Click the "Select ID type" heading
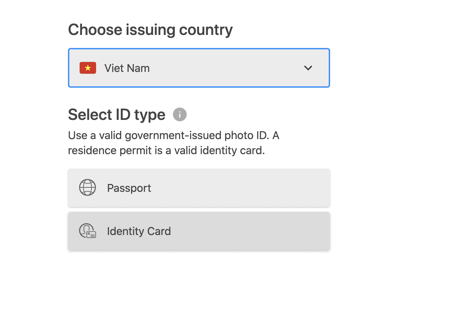The image size is (455, 309). point(117,114)
